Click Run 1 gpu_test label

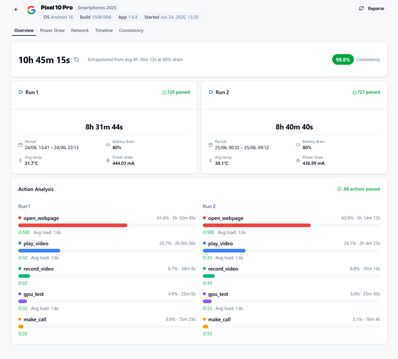tap(33, 294)
